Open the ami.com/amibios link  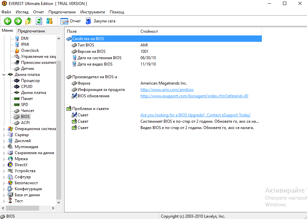167,90
